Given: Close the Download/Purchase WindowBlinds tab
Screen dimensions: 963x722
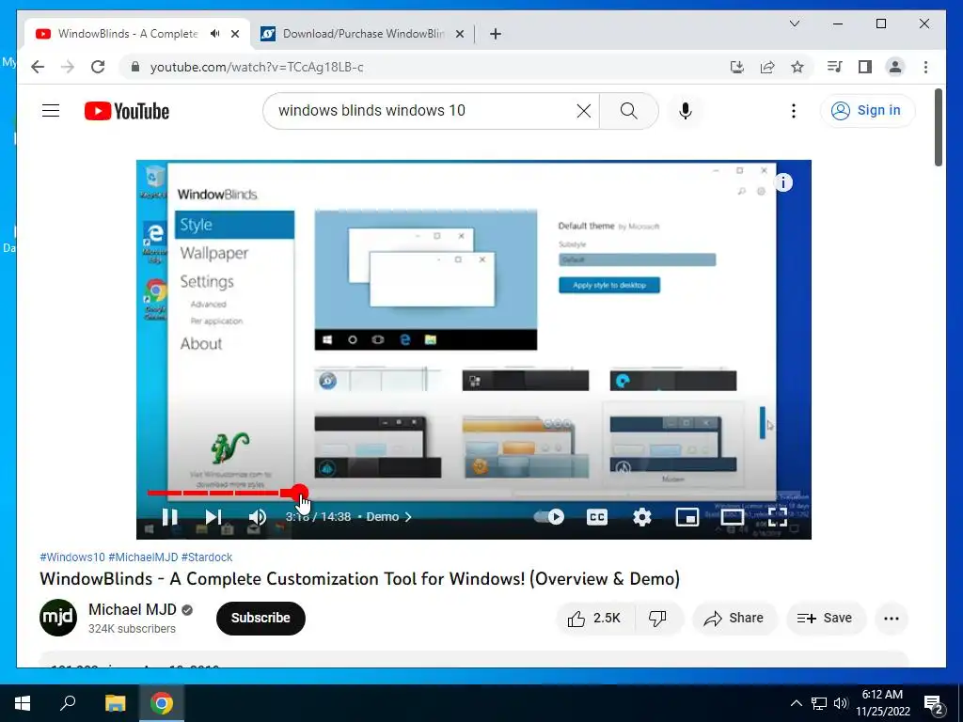Looking at the screenshot, I should [x=459, y=34].
